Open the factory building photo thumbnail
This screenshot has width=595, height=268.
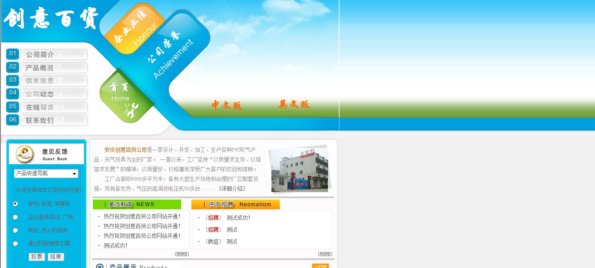[299, 170]
